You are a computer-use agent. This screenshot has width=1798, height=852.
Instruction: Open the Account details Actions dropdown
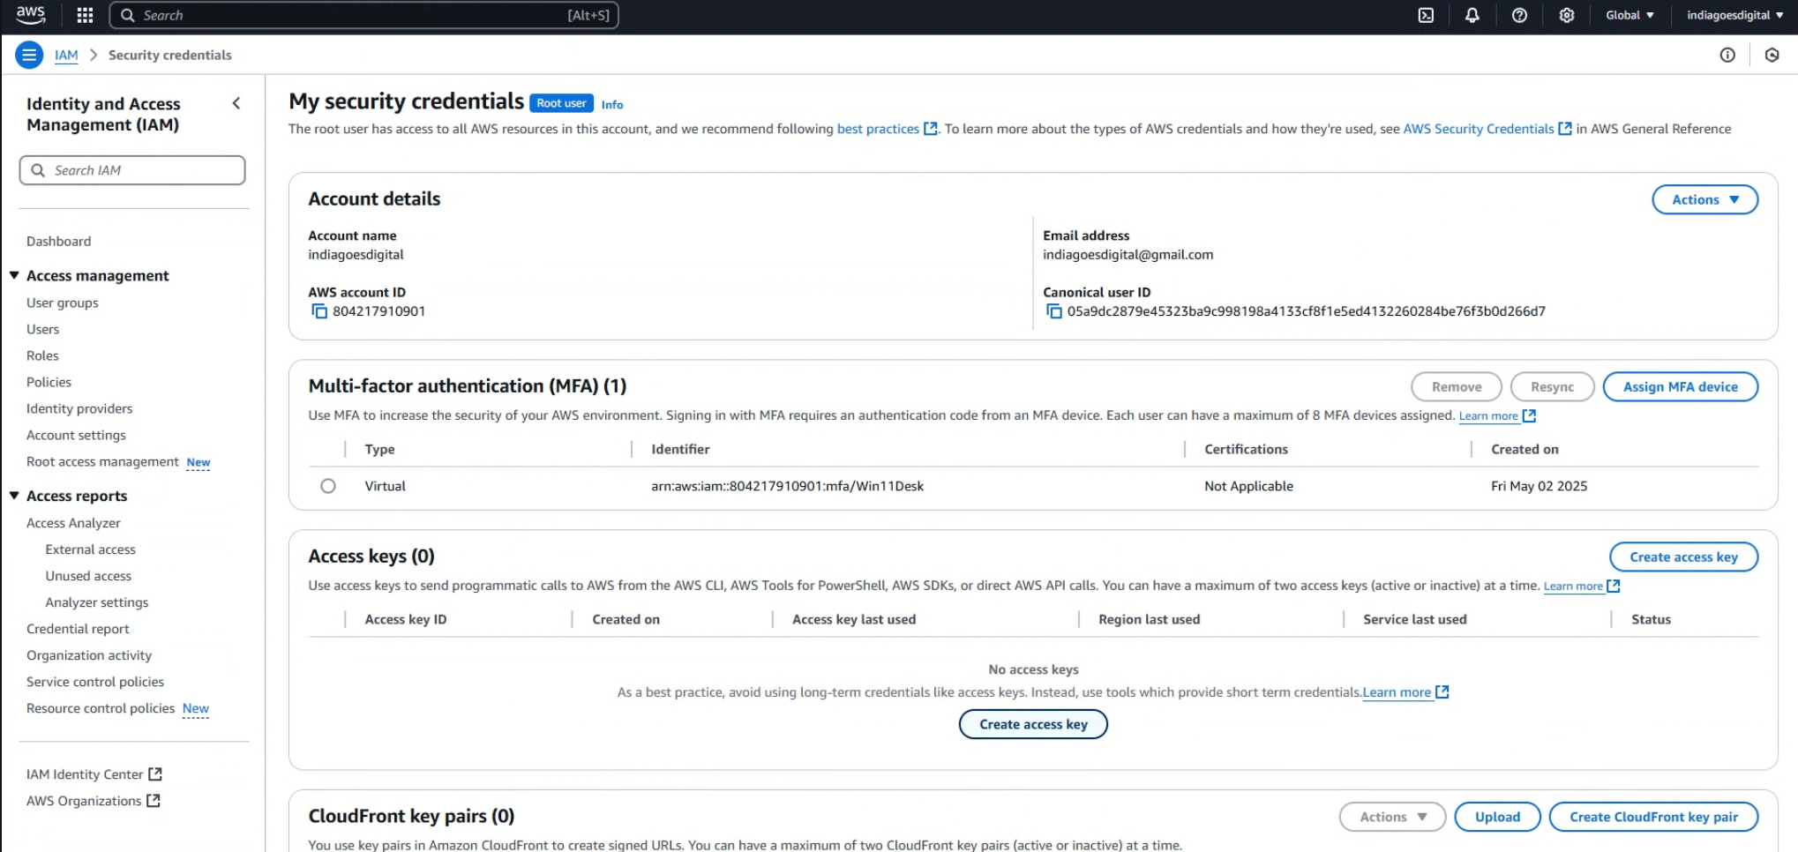coord(1704,199)
